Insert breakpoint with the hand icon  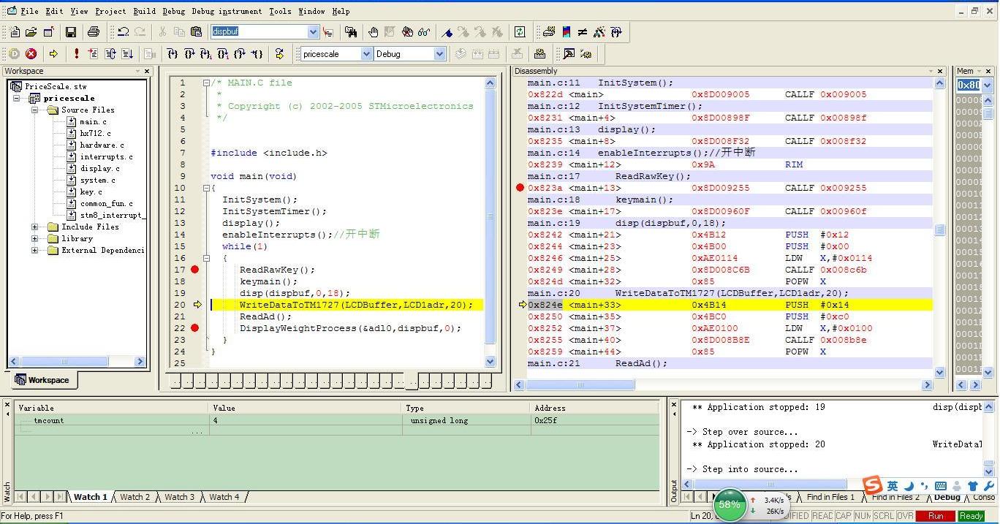click(374, 32)
